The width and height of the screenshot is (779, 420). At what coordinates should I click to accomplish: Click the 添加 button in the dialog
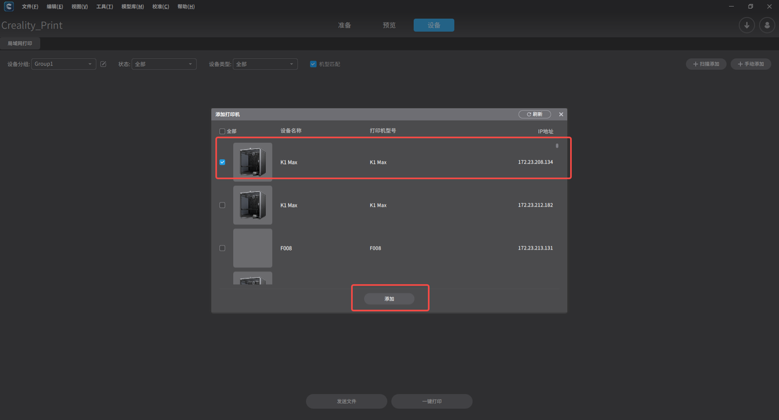click(389, 299)
